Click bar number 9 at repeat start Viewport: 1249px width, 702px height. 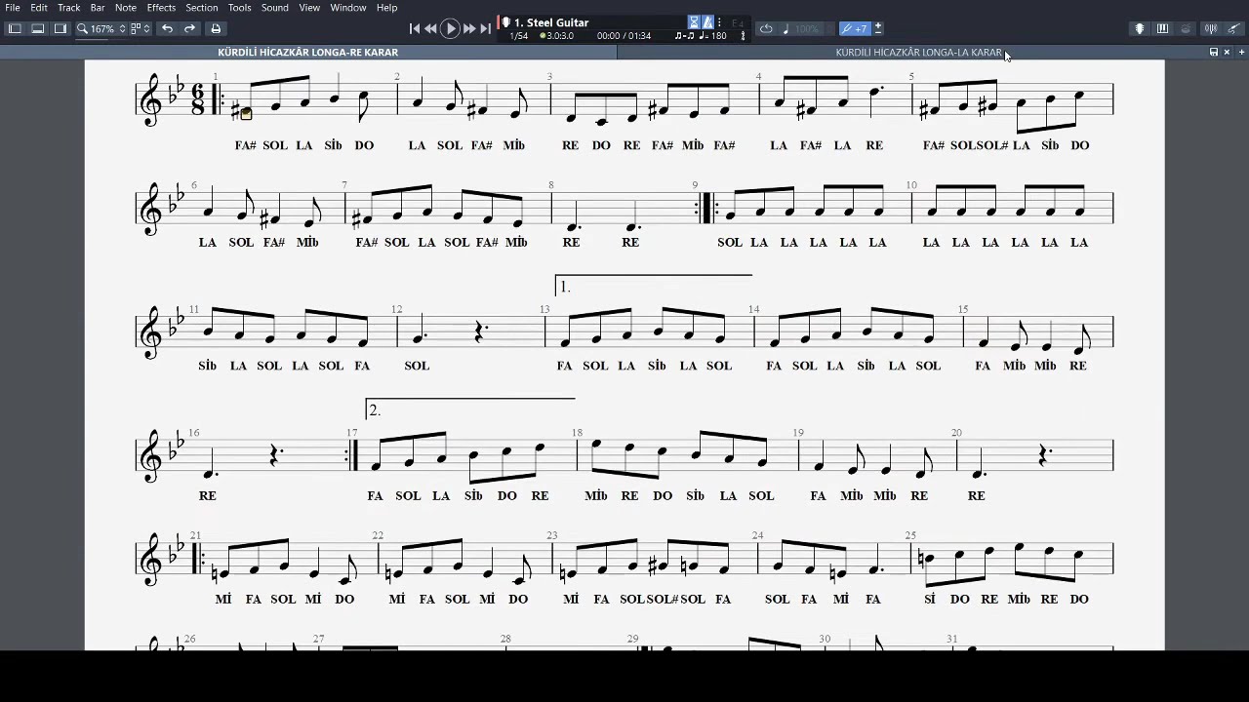[x=695, y=185]
